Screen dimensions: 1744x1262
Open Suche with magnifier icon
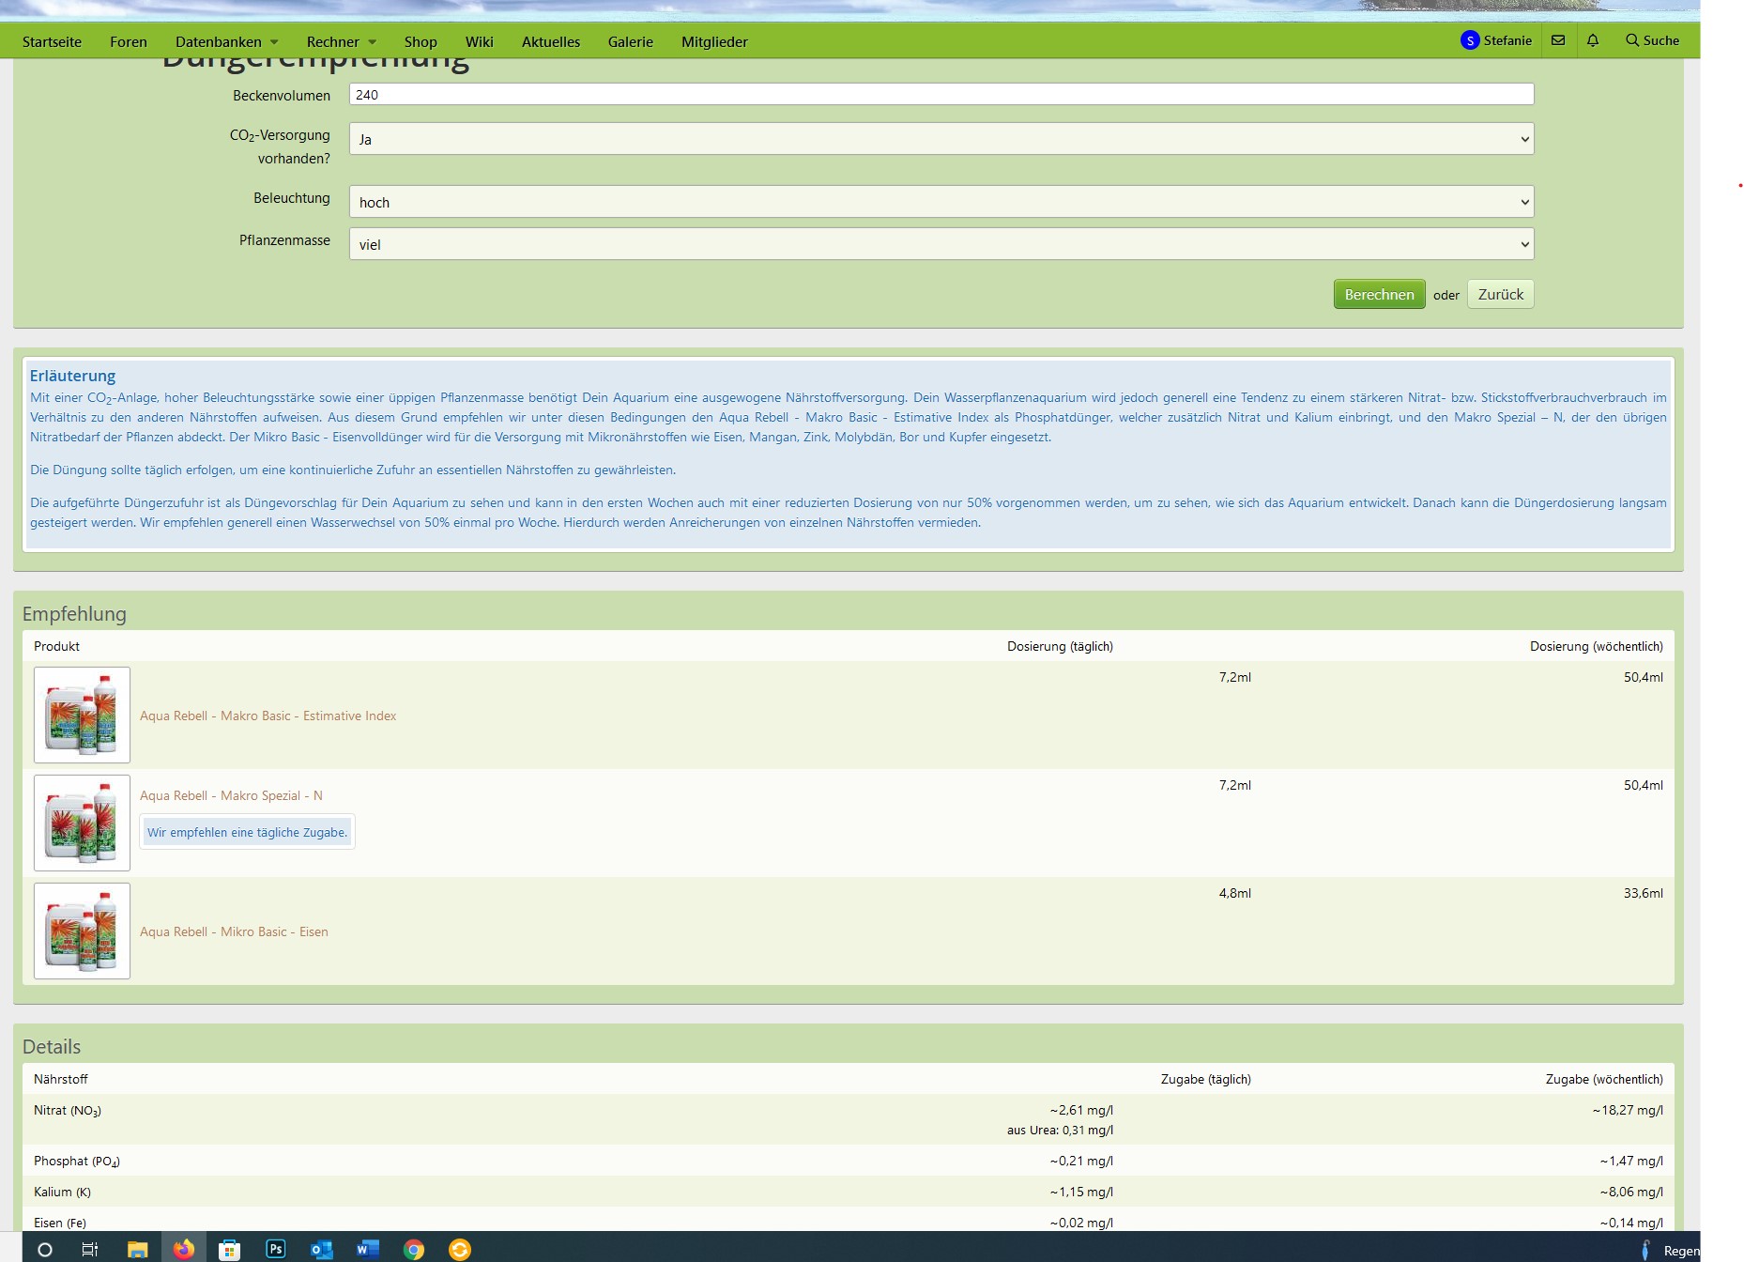pyautogui.click(x=1652, y=40)
